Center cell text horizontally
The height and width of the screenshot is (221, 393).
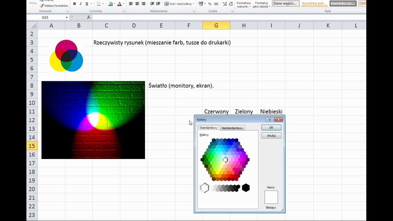click(137, 4)
